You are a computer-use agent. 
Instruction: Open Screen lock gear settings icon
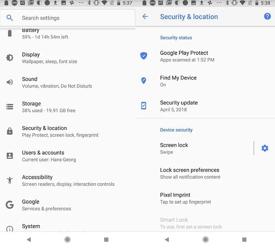(x=265, y=148)
